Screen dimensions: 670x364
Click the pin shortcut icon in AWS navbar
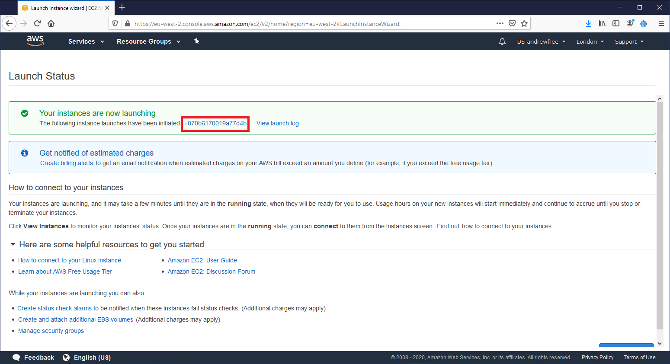(196, 41)
